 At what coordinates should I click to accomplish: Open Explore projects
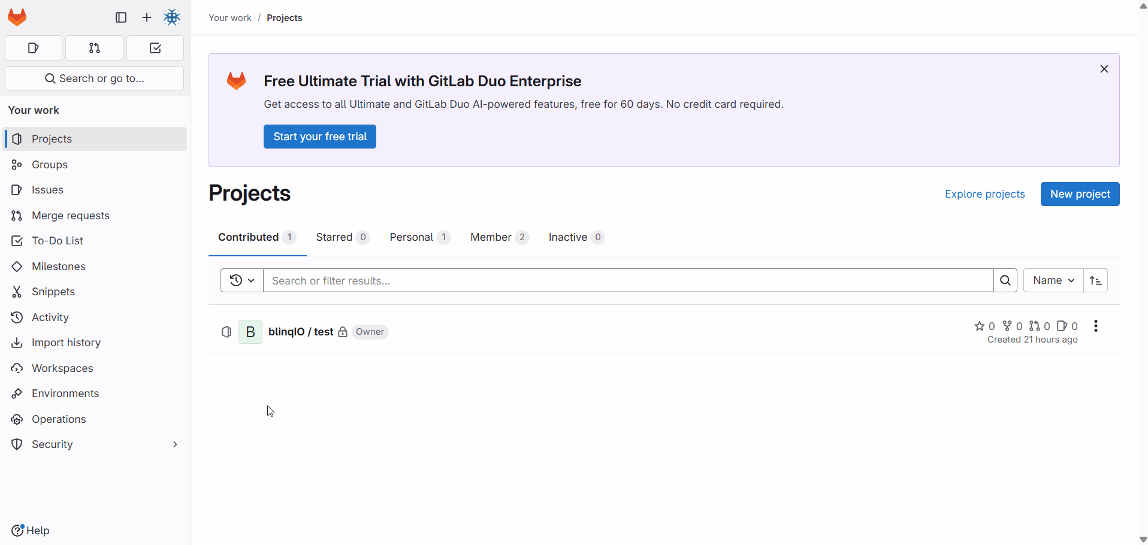click(984, 193)
